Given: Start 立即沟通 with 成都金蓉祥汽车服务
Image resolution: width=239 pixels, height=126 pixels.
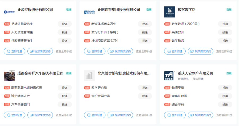Looking at the screenshot, I should click(15, 115).
